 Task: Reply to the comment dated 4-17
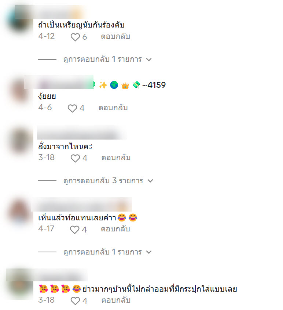click(x=115, y=229)
